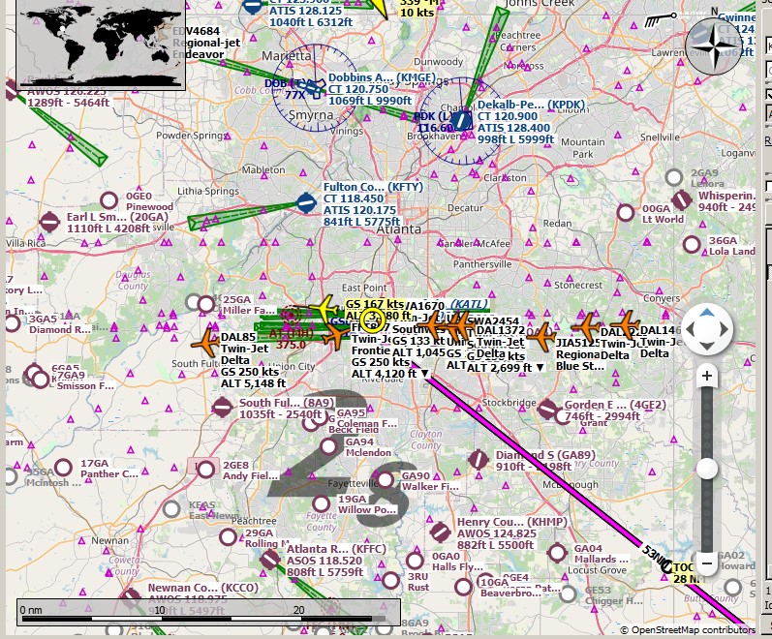
Task: Select the 36GA Lola Landing airport circle
Action: pos(692,245)
